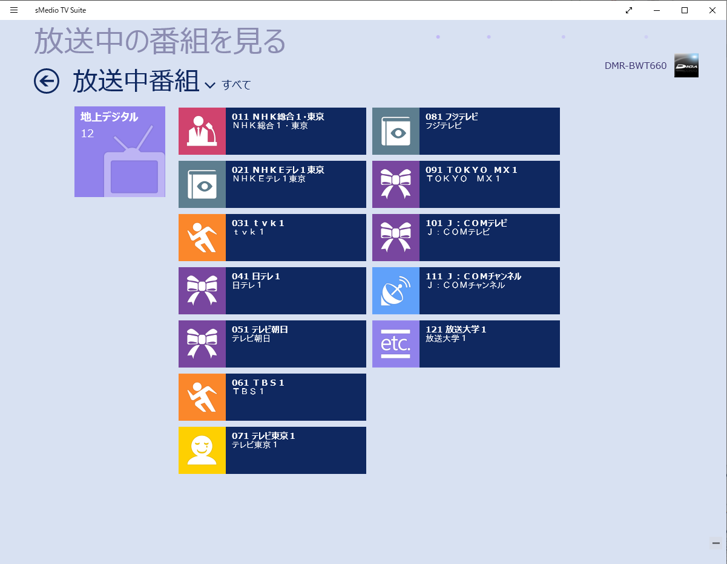Expand the 放送中番組 dropdown chevron
The height and width of the screenshot is (564, 727).
(210, 85)
